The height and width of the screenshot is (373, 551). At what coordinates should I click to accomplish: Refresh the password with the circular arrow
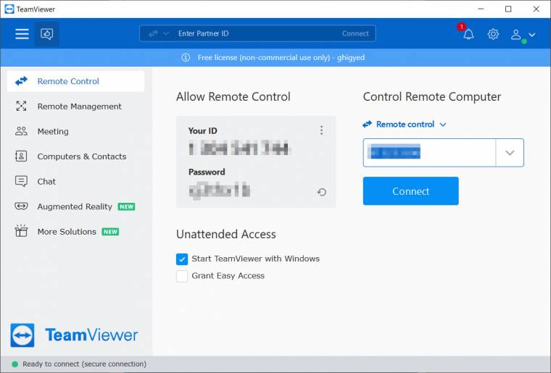coord(321,192)
